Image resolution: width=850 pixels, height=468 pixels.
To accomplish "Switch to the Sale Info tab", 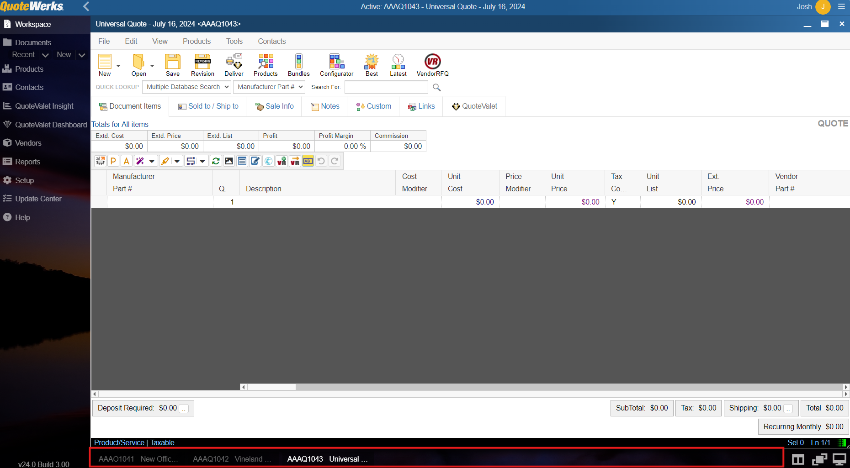I will point(275,106).
